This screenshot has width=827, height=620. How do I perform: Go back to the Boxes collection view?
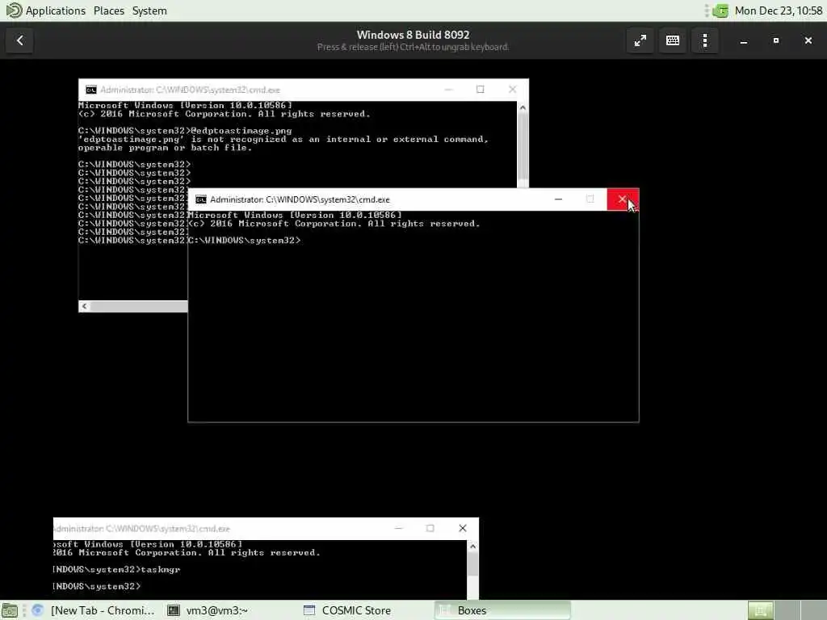[20, 40]
